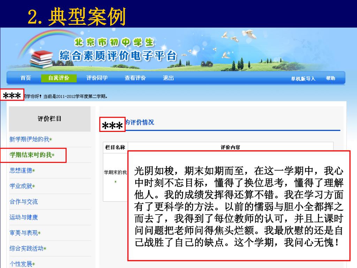
Task: Choose 运动与健康 from the sidebar
Action: (x=23, y=217)
